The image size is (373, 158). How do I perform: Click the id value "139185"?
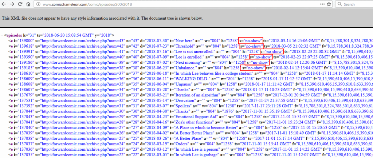point(26,68)
